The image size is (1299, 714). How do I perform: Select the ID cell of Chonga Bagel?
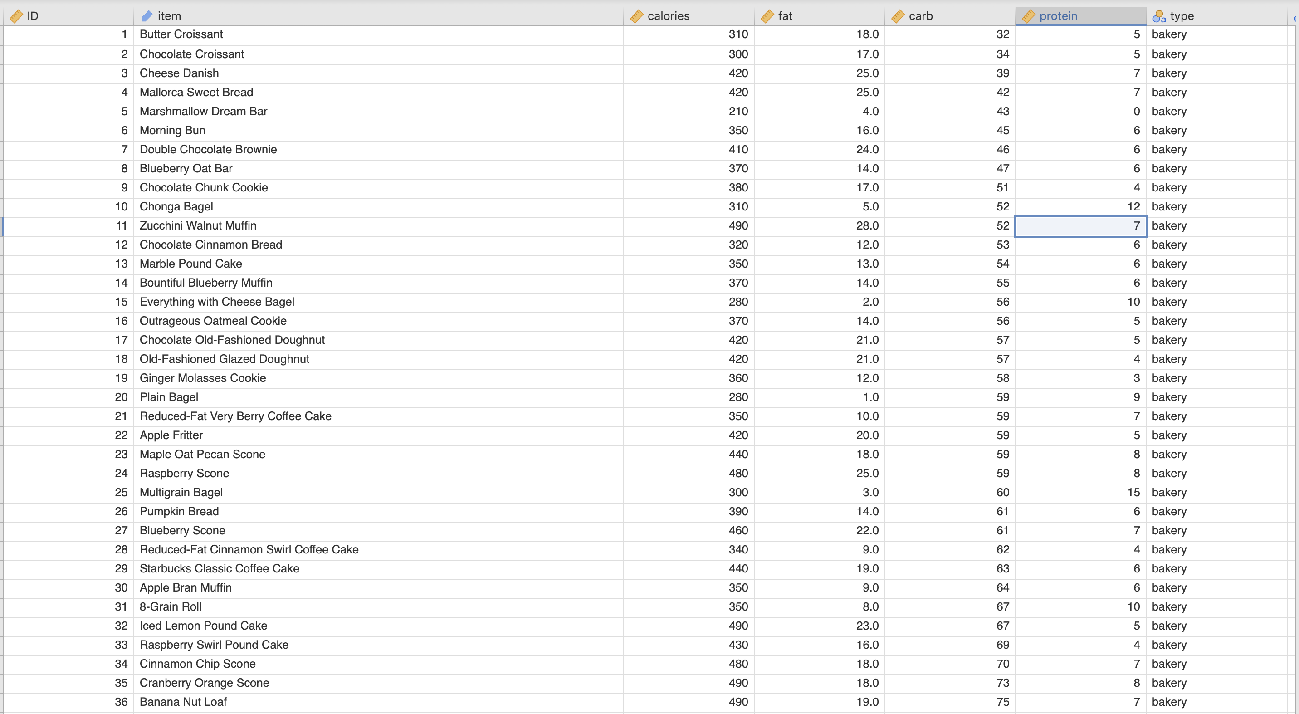coord(121,206)
